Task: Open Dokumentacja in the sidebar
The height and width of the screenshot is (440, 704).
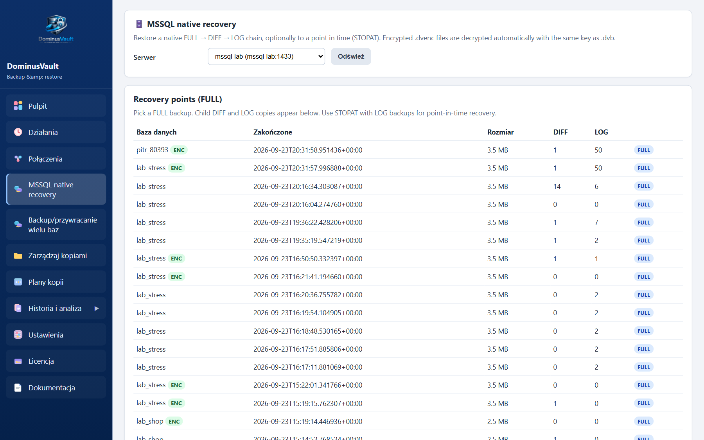Action: click(x=56, y=387)
